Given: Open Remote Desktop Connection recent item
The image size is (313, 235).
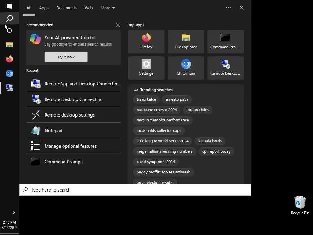Looking at the screenshot, I should click(x=74, y=99).
